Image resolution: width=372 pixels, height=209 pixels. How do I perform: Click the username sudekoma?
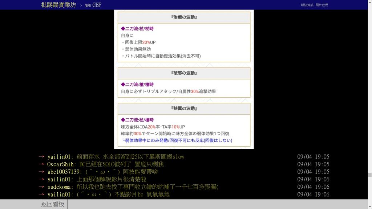59,187
